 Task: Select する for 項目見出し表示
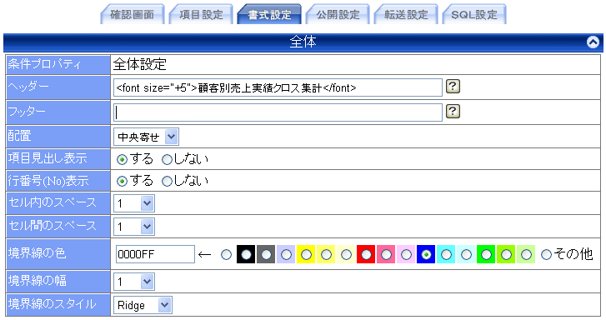[x=122, y=160]
